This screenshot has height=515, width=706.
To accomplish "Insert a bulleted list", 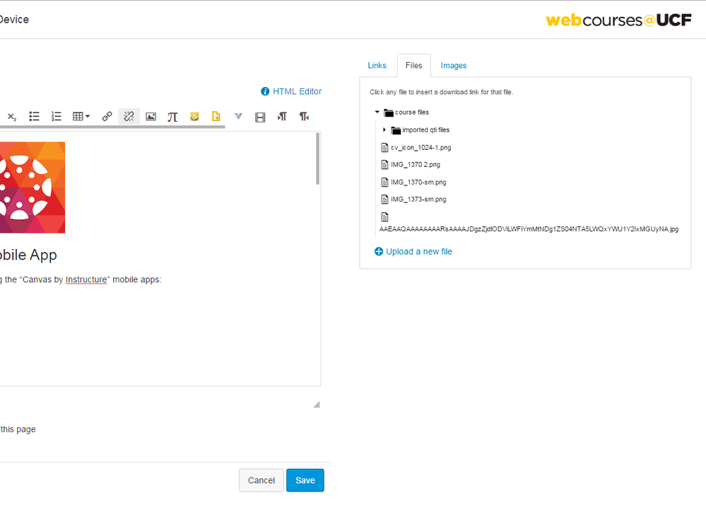I will pos(34,117).
